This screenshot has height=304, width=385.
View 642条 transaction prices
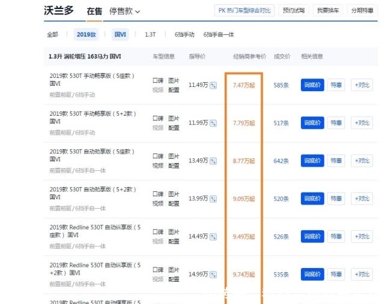coord(281,161)
